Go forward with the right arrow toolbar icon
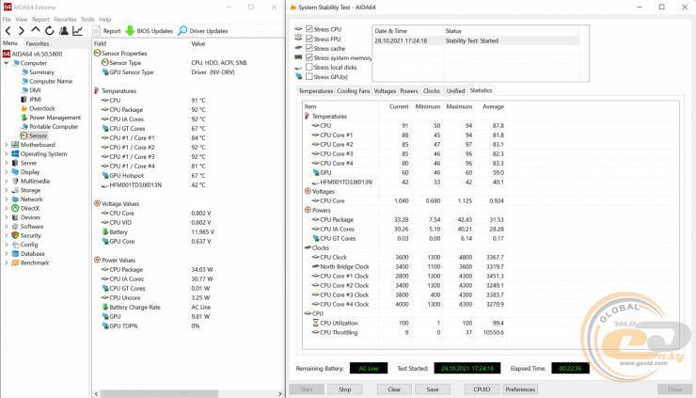This screenshot has width=696, height=398. (x=22, y=31)
